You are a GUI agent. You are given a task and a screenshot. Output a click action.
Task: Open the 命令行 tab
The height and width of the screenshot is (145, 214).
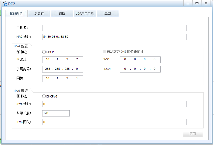tap(39, 14)
